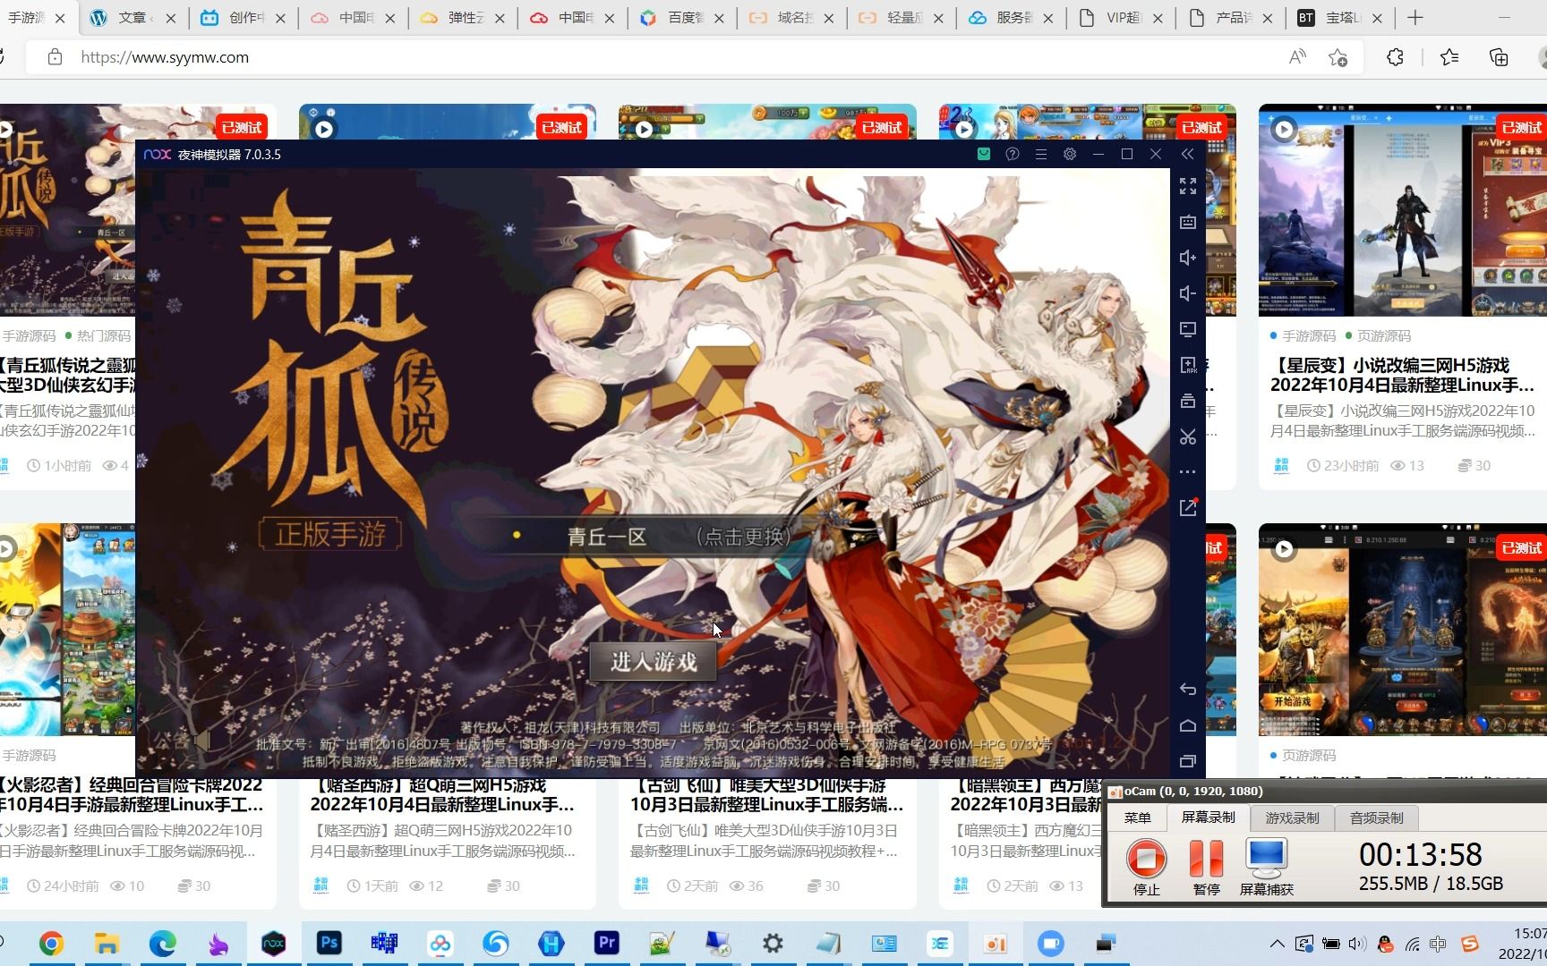The width and height of the screenshot is (1547, 966).
Task: Open new browser tab with plus button
Action: (1415, 18)
